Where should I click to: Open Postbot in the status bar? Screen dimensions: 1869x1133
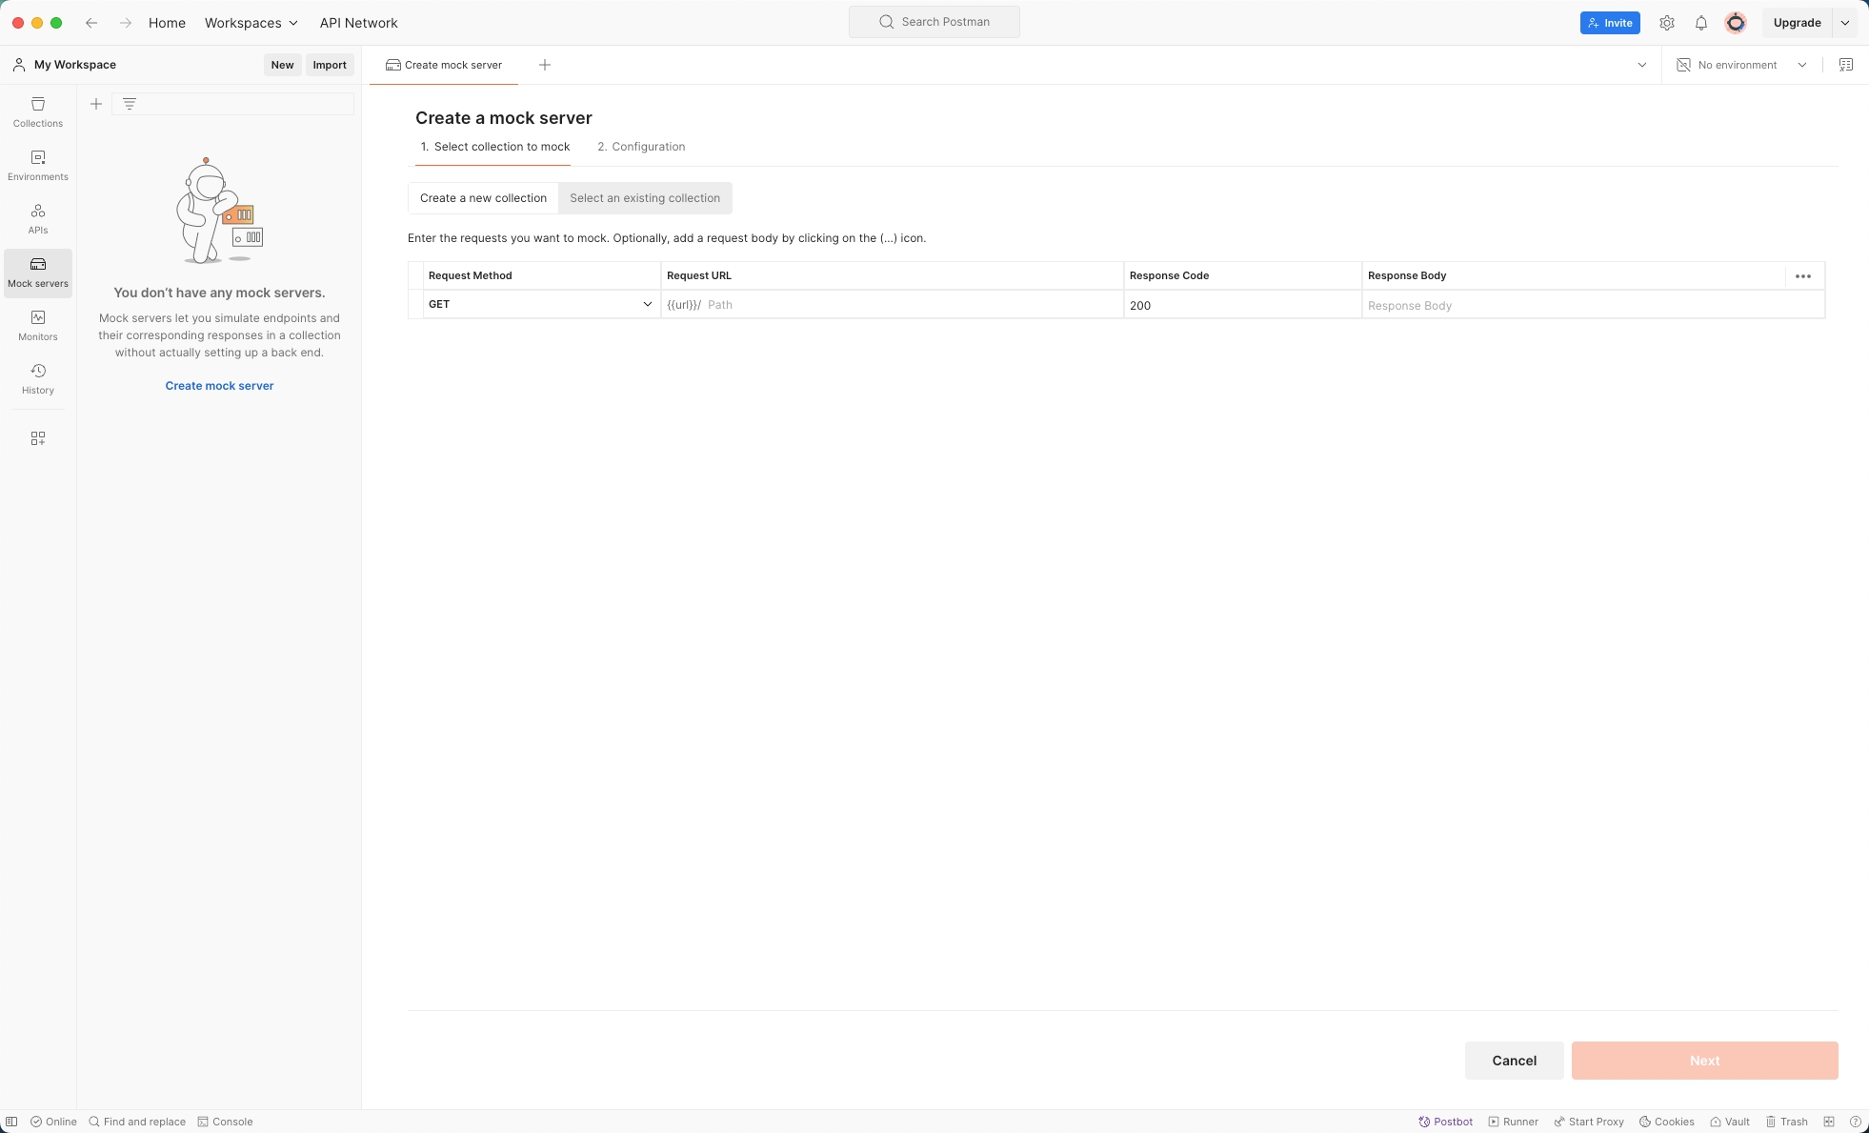(1445, 1122)
